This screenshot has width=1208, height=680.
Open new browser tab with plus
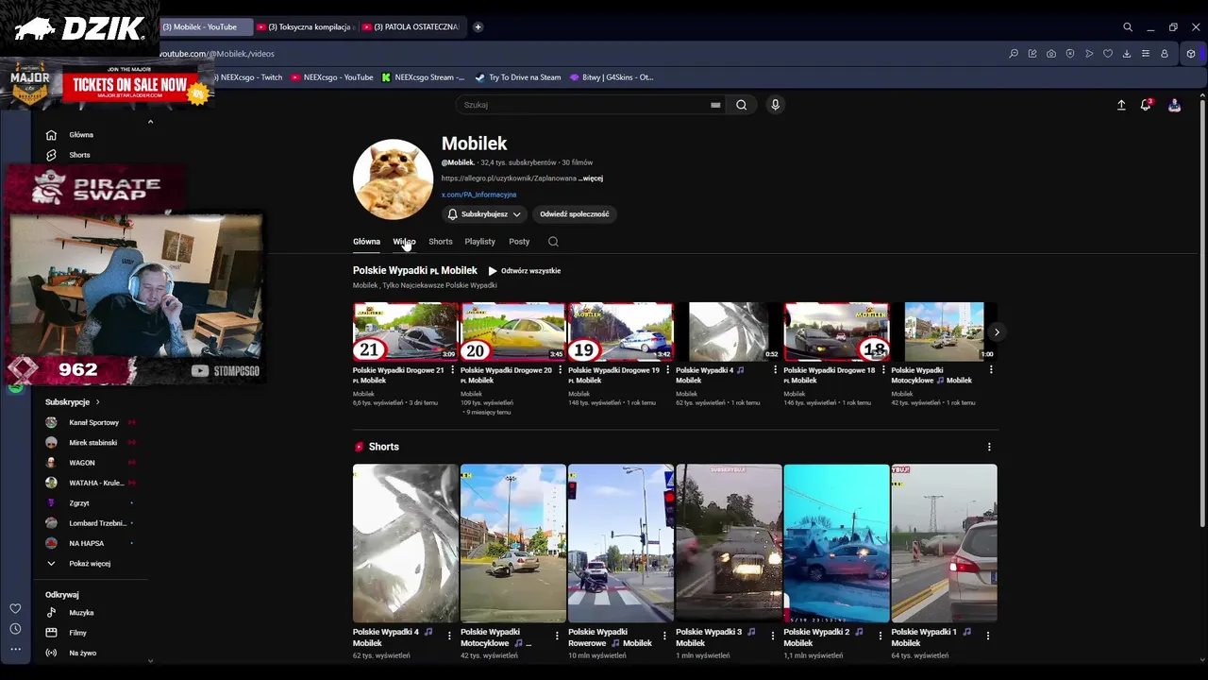pos(478,27)
